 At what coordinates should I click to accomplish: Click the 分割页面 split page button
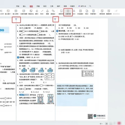(x=68, y=12)
